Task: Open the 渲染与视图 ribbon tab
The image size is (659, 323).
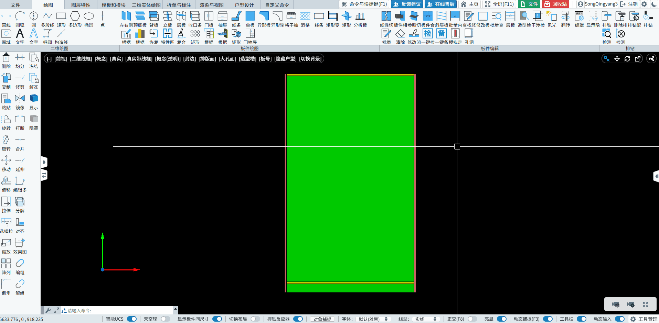Action: pos(212,5)
